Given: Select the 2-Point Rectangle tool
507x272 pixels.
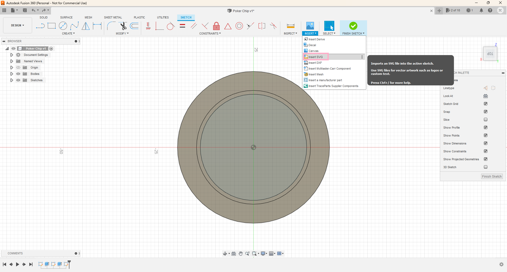Looking at the screenshot, I should (51, 26).
